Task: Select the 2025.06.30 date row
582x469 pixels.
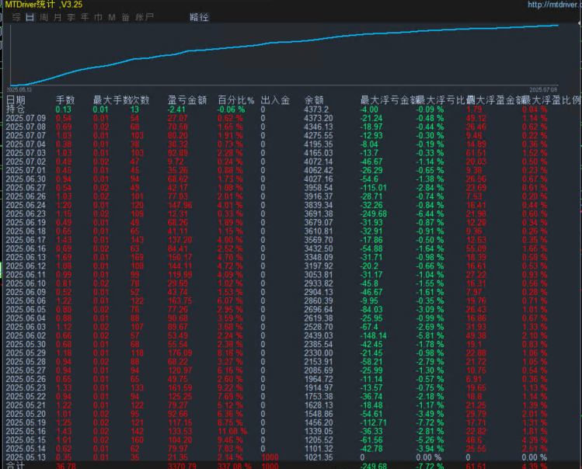Action: coord(26,179)
